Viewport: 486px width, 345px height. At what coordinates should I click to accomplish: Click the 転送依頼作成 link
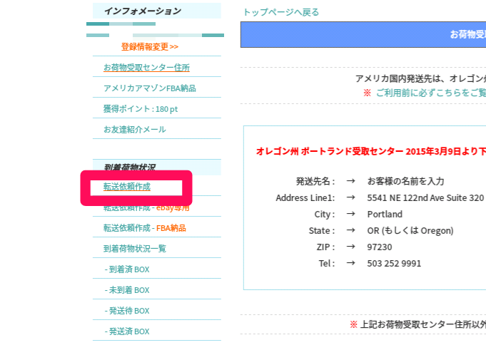[127, 187]
